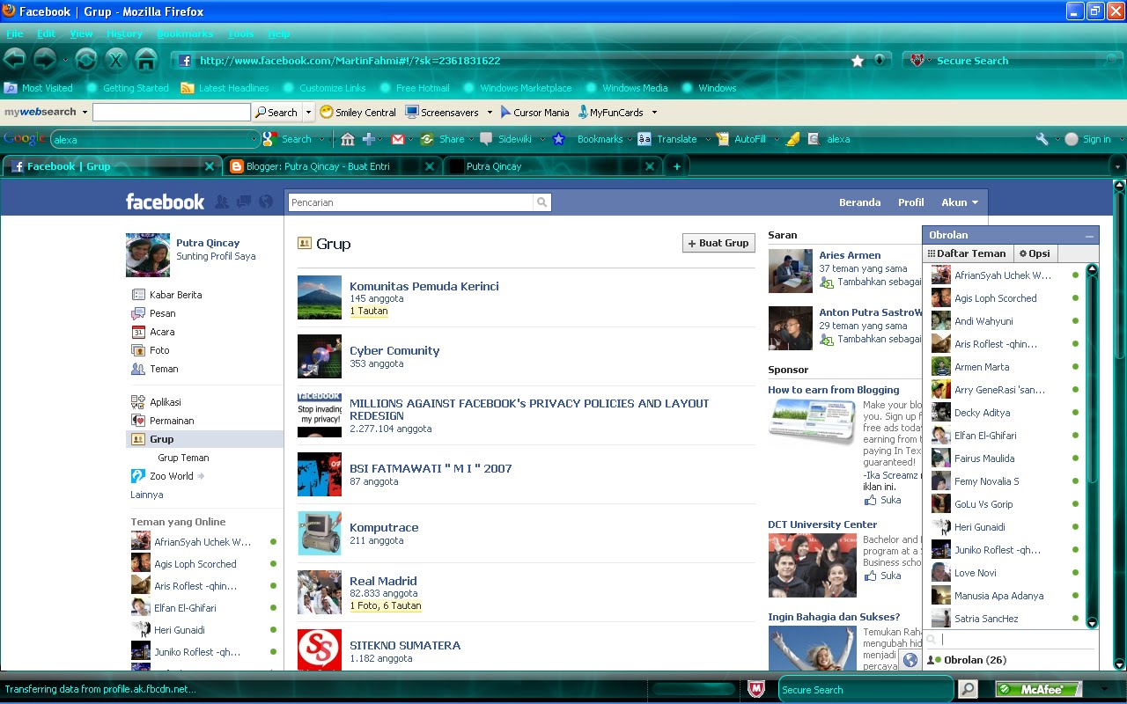Open Komunitas Pemuda Kerinci group

coord(424,286)
